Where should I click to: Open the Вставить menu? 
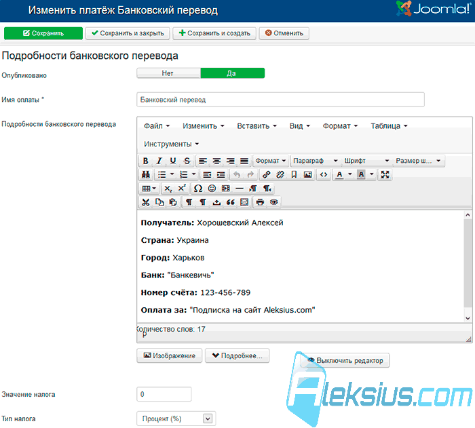[x=256, y=126]
